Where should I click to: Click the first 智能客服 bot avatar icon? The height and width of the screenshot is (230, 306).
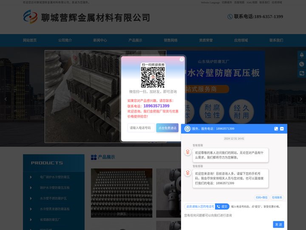[187, 152]
